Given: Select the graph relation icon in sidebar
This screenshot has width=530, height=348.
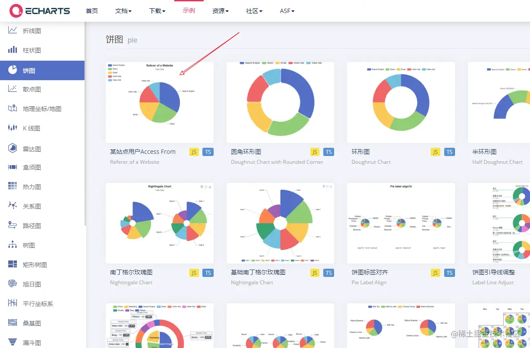Looking at the screenshot, I should coord(13,206).
